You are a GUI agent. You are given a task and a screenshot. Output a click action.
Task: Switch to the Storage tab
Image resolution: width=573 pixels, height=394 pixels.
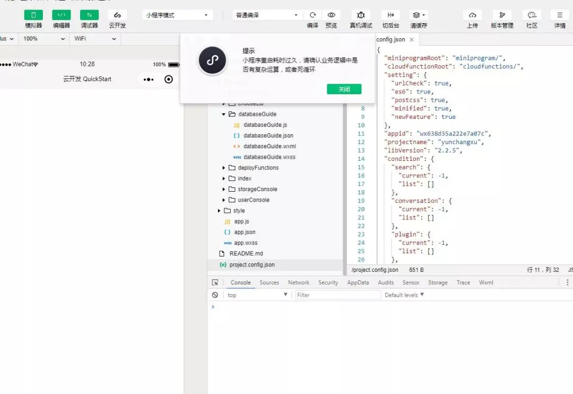437,282
